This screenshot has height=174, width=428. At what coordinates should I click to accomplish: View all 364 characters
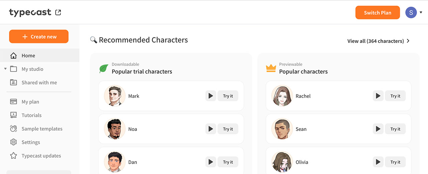(x=378, y=41)
